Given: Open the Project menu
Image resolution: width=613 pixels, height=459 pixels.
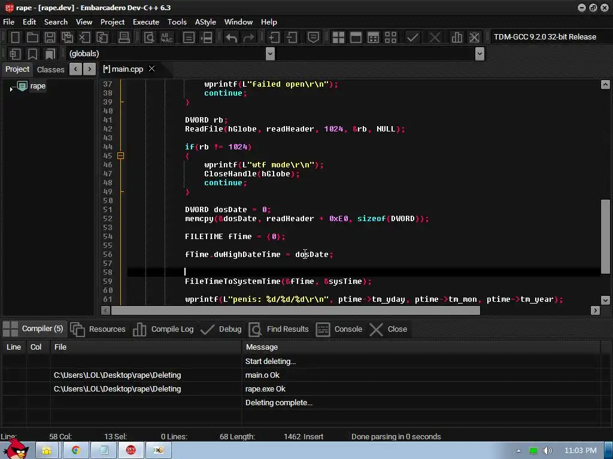Looking at the screenshot, I should (113, 22).
